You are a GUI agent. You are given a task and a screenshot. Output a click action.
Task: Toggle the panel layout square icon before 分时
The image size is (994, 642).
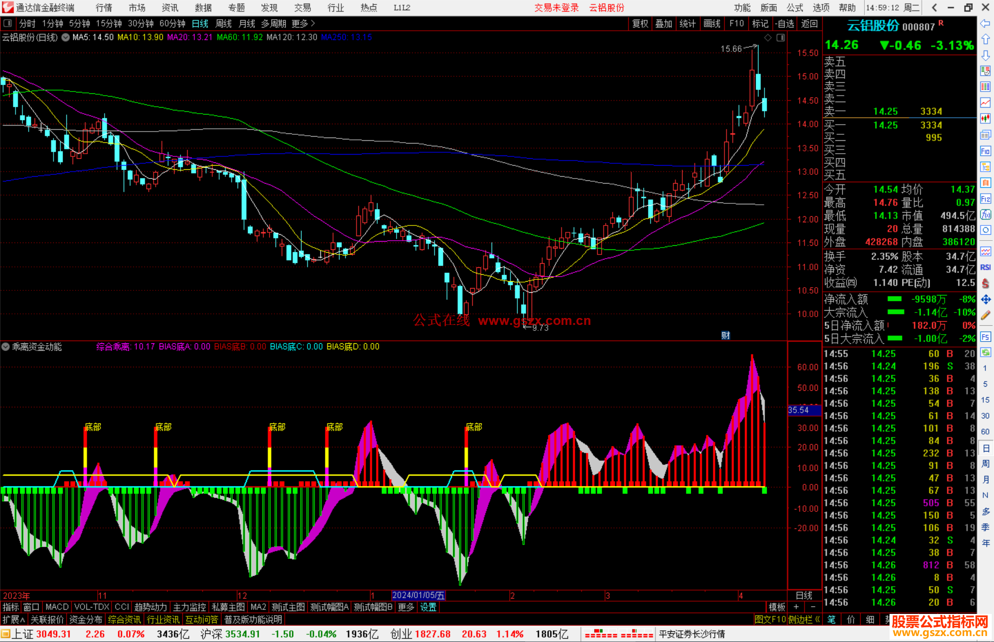[x=7, y=23]
